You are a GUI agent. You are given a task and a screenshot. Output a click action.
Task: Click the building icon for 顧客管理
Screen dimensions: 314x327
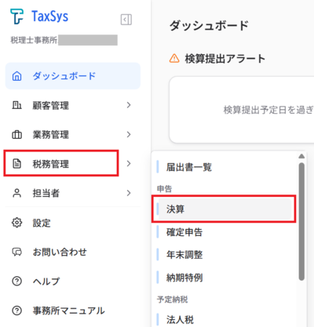pos(17,105)
